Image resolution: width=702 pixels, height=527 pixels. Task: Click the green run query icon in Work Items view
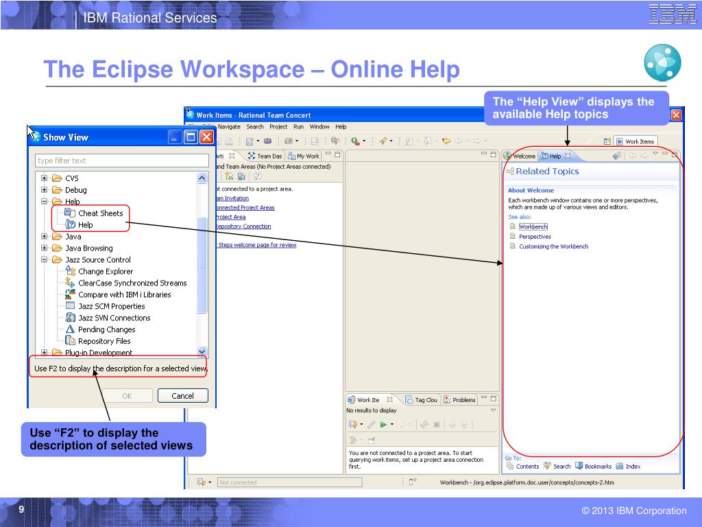click(383, 424)
